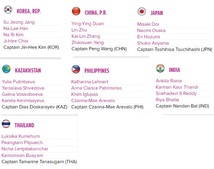Open the CHINA, P.R. team heading

96,13
